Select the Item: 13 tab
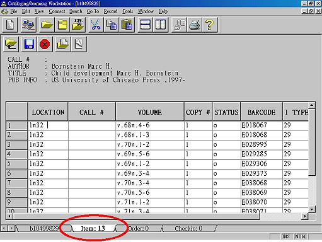This screenshot has height=242, width=322. pyautogui.click(x=93, y=228)
